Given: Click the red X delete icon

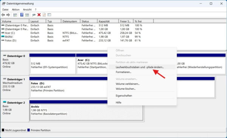Looking at the screenshot, I should [39, 15].
